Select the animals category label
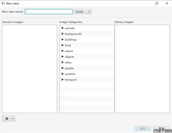The width and height of the screenshot is (172, 133). 70,28
